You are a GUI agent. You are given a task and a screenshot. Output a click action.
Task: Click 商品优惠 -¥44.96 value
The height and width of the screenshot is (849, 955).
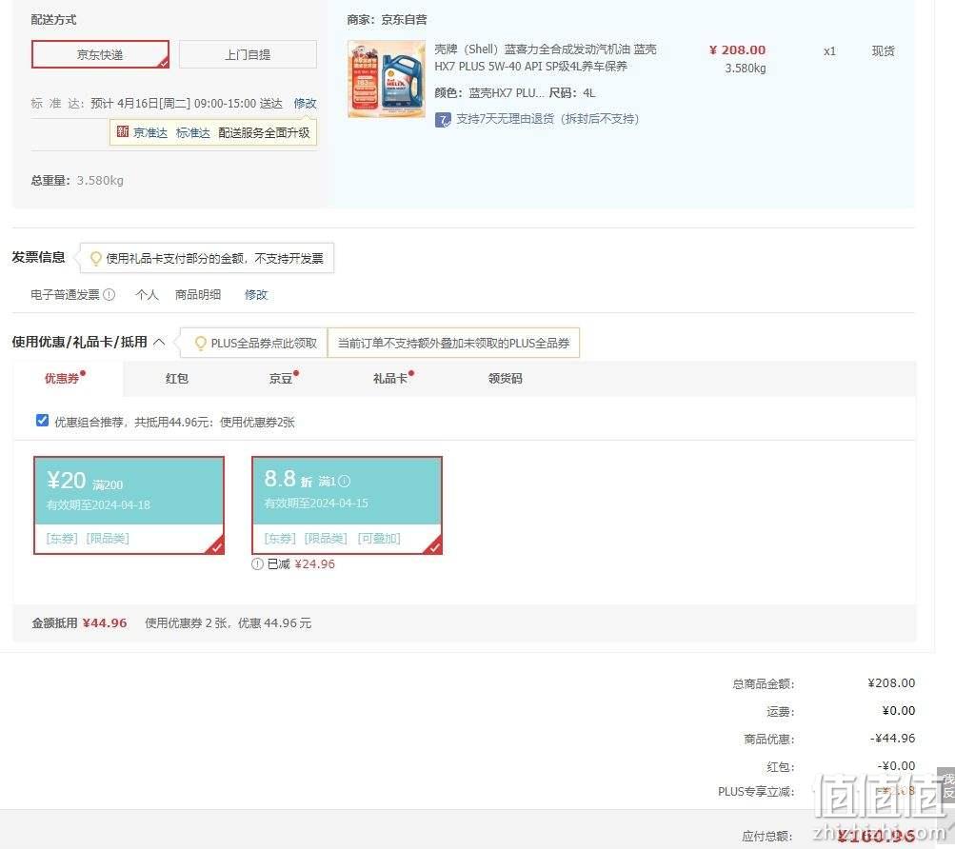tap(892, 739)
